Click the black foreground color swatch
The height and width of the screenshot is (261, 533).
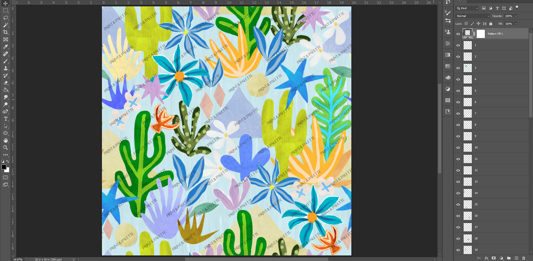4,167
